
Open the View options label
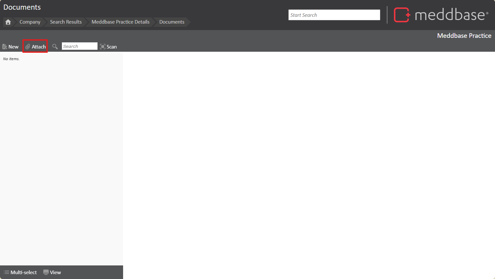(55, 273)
